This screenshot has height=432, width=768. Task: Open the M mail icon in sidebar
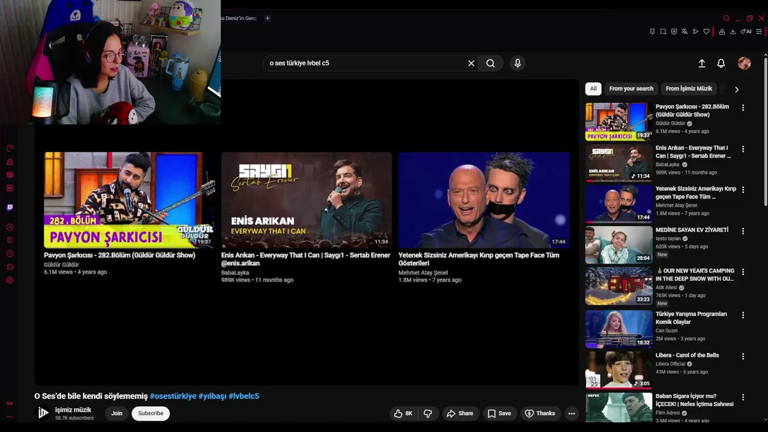click(10, 188)
